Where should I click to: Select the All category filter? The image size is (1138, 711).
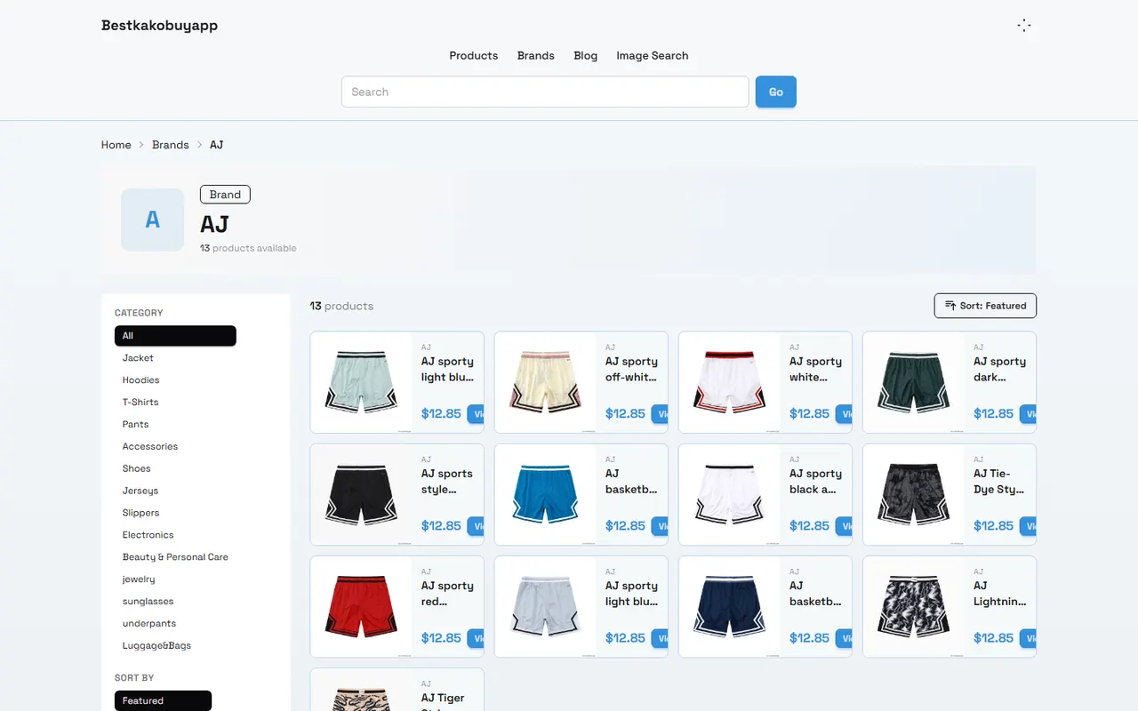[175, 336]
